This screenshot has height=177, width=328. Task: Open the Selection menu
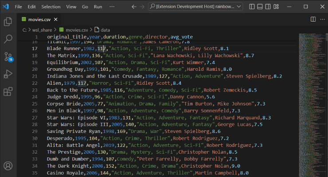coord(51,7)
